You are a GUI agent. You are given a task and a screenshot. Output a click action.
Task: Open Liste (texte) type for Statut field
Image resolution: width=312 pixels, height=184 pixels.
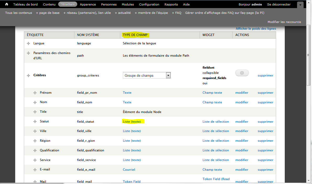(132, 122)
